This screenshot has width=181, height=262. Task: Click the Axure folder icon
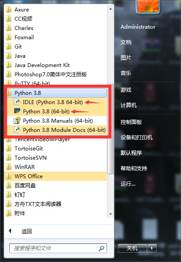[x=8, y=9]
